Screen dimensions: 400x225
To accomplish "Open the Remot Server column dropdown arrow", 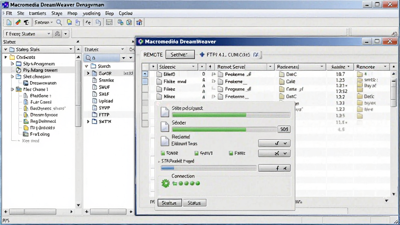I will pos(270,66).
